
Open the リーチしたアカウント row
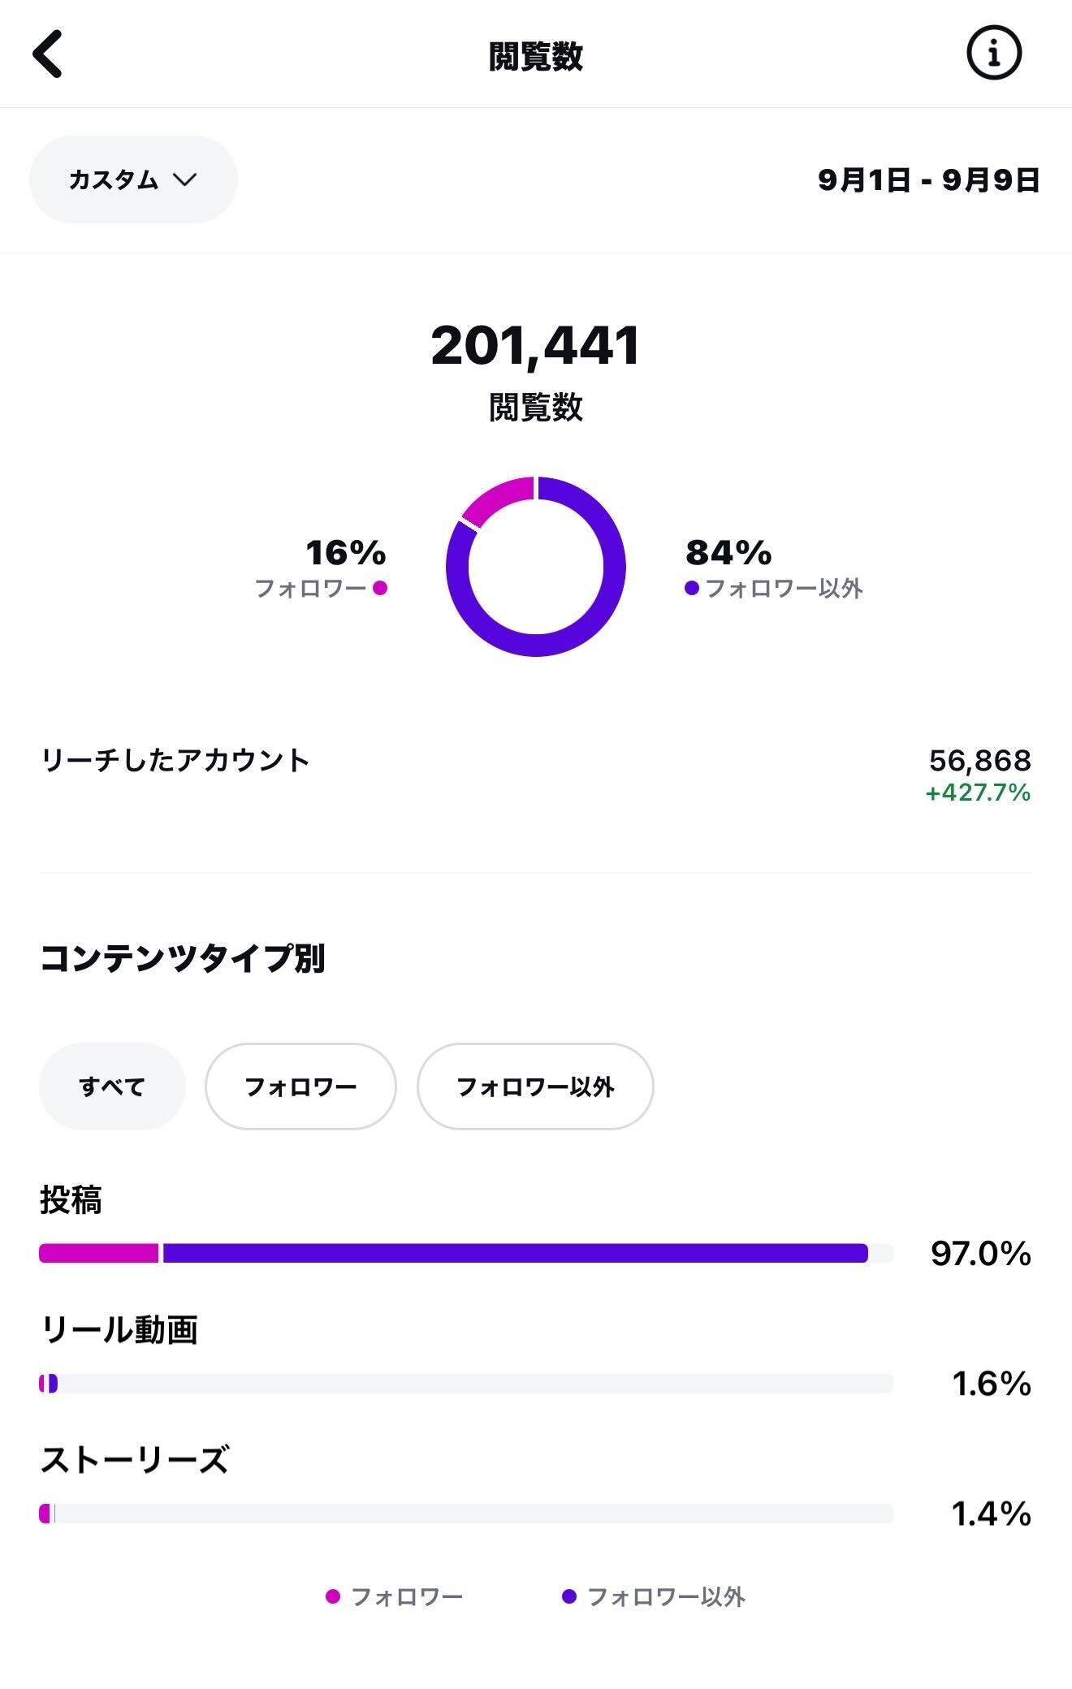click(x=536, y=775)
